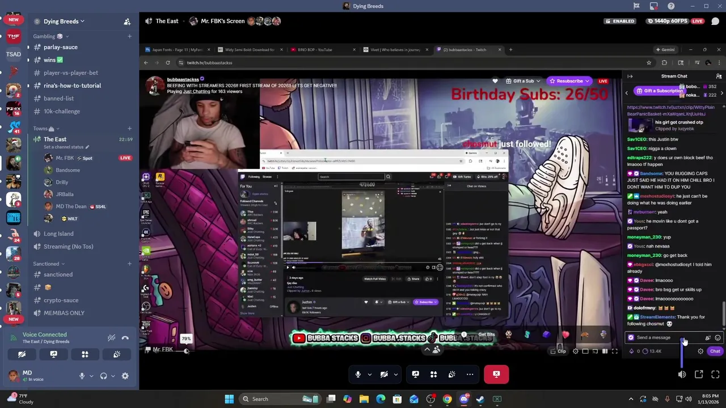The width and height of the screenshot is (726, 408).
Task: Open soundboard from the voice panel
Action: click(117, 354)
